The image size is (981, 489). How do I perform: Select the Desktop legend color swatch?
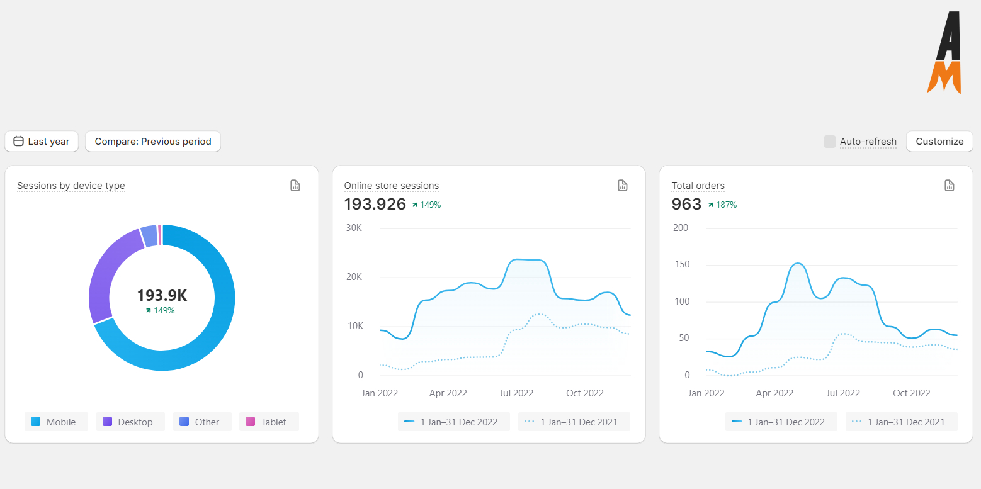pyautogui.click(x=107, y=422)
